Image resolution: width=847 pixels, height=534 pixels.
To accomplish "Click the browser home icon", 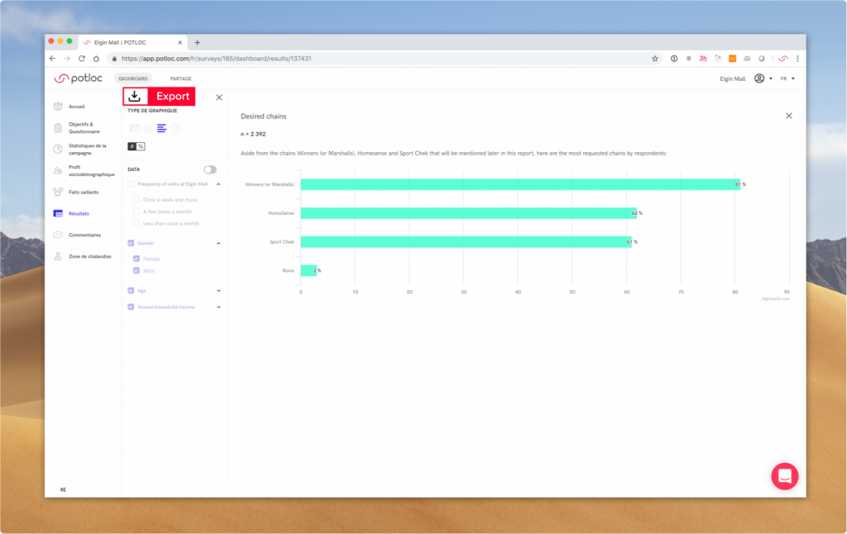I will coord(96,59).
